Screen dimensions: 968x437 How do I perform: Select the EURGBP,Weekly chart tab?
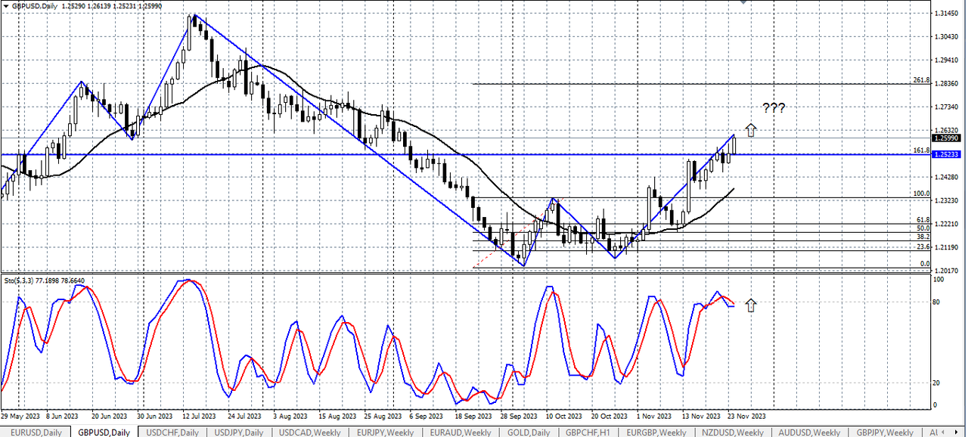pos(656,432)
